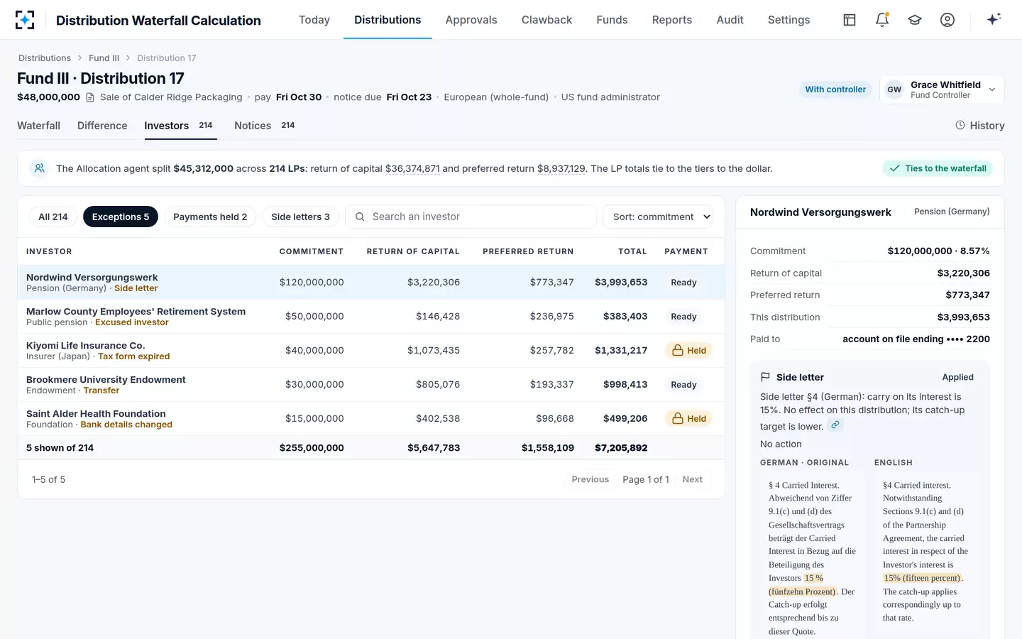
Task: Click the With controller status badge
Action: [x=835, y=89]
